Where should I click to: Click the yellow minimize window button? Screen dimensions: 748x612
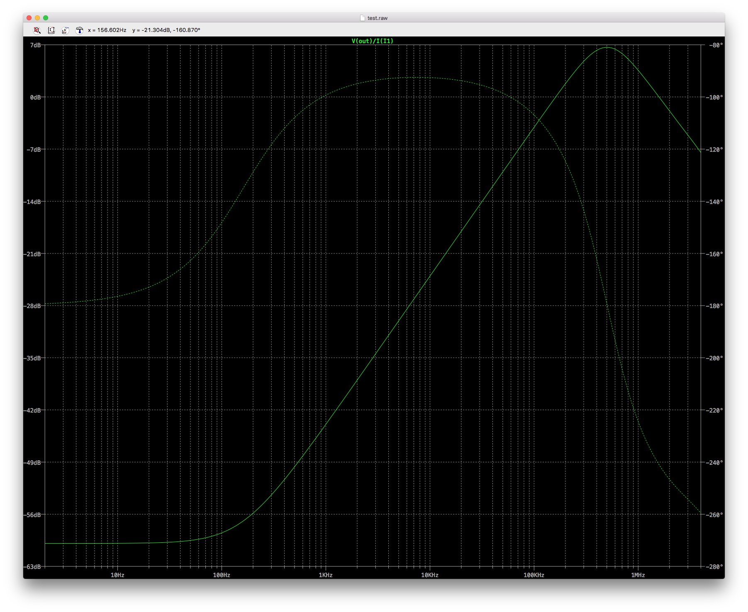point(37,18)
